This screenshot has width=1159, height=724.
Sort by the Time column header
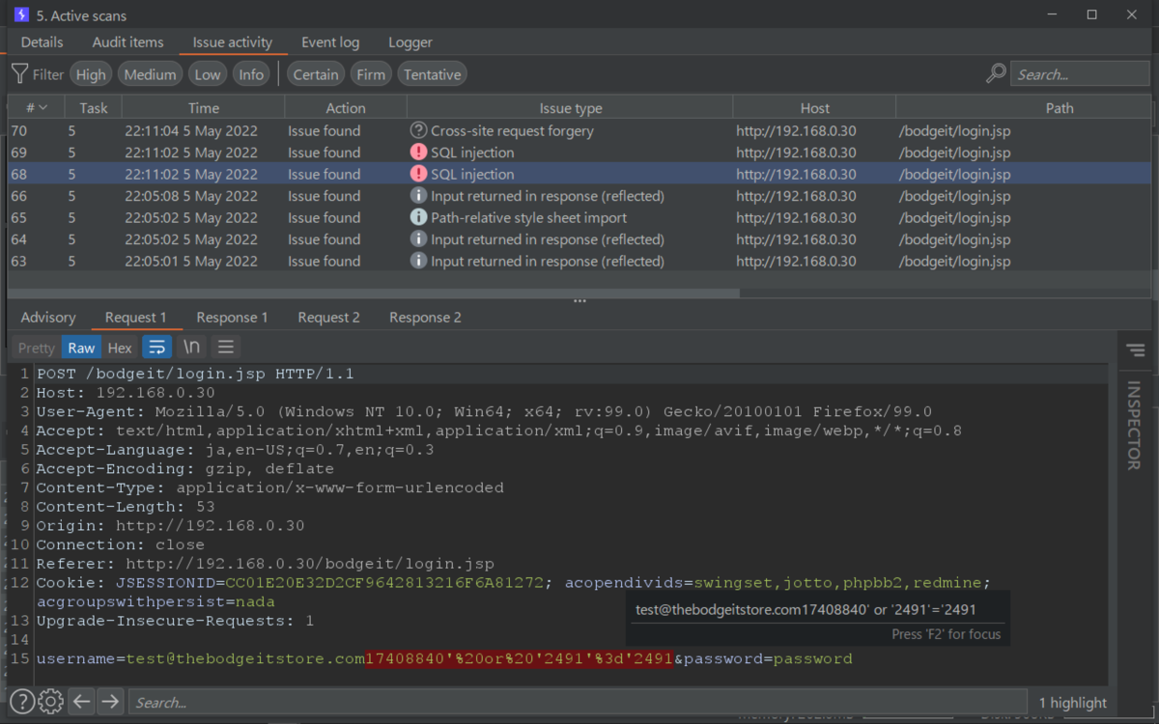tap(204, 108)
